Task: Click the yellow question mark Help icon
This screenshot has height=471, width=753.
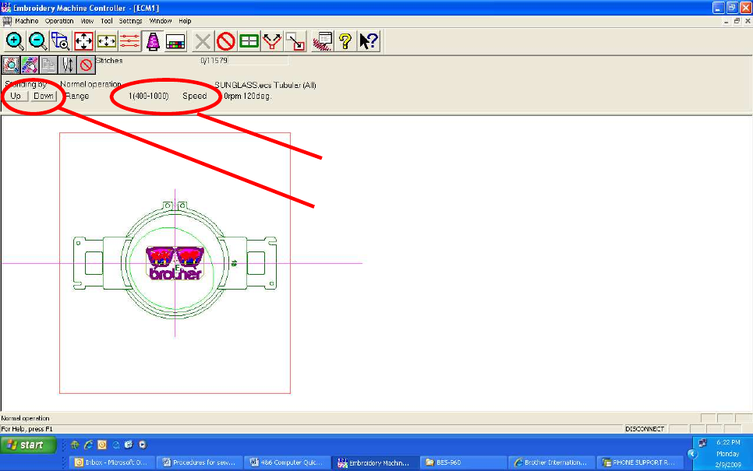Action: point(345,41)
